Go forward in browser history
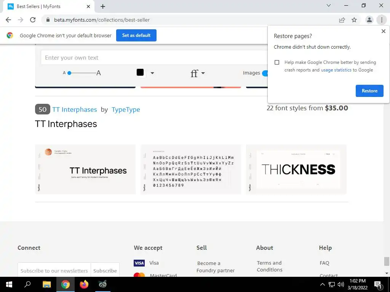This screenshot has width=390, height=292. pos(21,20)
